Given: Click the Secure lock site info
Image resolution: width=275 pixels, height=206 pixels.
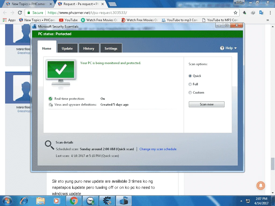Looking at the screenshot, I should (35, 13).
